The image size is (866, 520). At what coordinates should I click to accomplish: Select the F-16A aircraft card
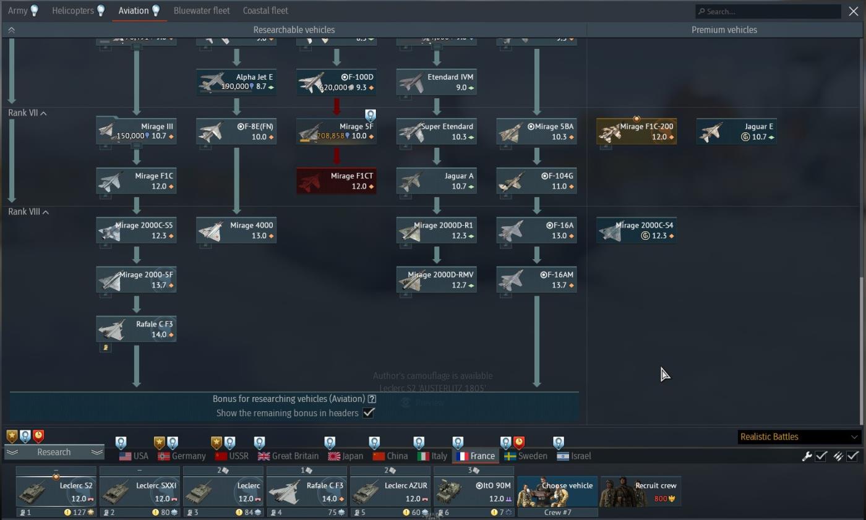[x=536, y=230]
